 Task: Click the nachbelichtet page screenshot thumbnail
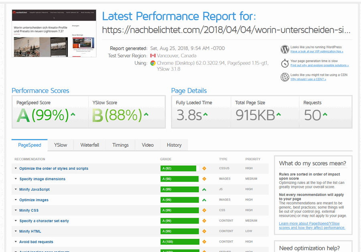(x=54, y=33)
